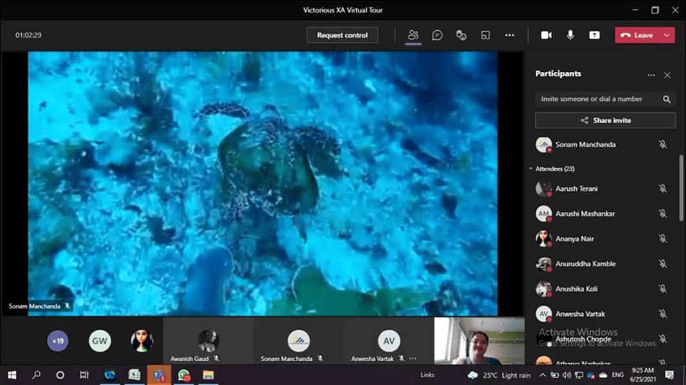Open the breakout rooms icon
This screenshot has width=686, height=385.
click(x=485, y=35)
